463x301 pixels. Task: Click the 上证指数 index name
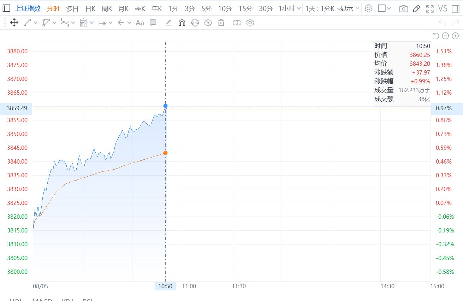click(28, 8)
